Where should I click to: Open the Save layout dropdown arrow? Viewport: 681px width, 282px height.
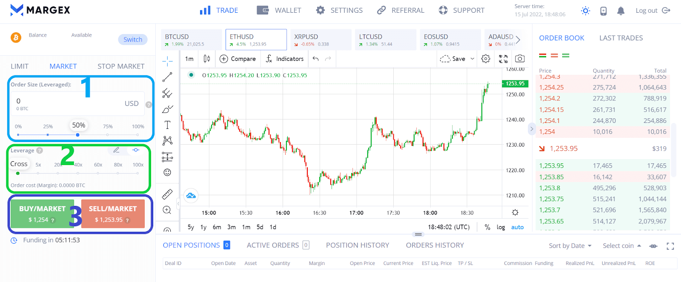(x=472, y=59)
